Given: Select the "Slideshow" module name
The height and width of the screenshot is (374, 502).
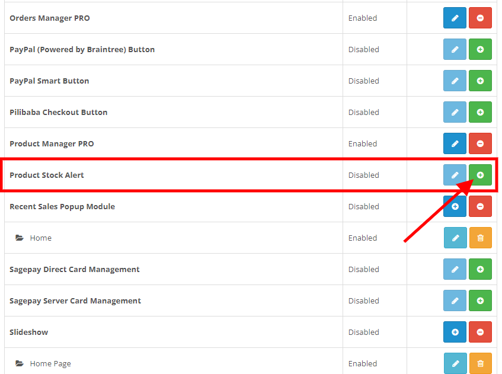Looking at the screenshot, I should [x=29, y=332].
